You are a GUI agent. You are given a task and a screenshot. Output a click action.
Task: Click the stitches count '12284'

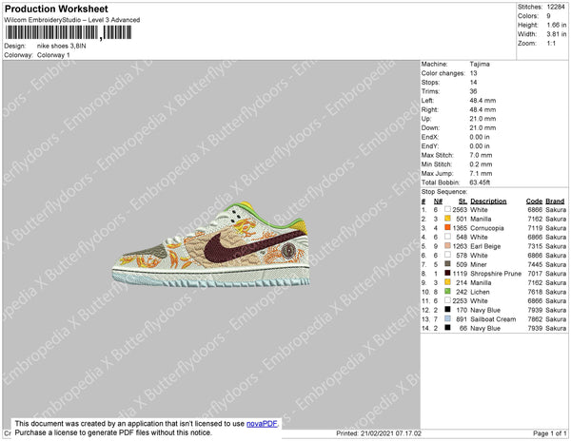pos(556,7)
